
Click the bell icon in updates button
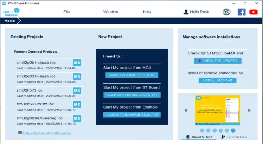199,61
